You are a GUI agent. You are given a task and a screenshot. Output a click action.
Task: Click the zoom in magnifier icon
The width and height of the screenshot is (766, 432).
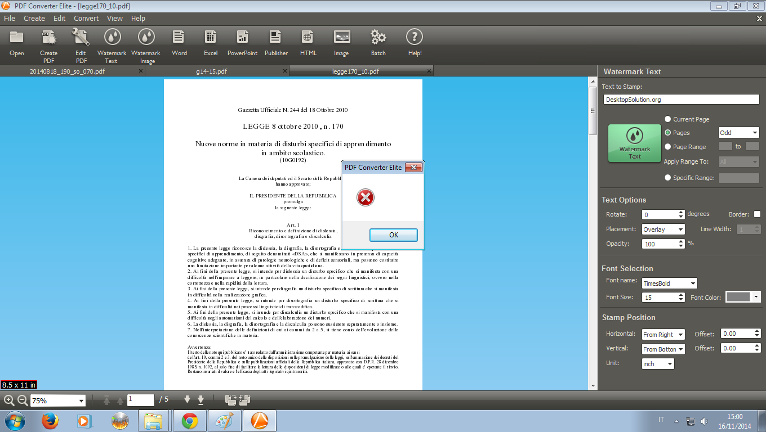point(9,400)
